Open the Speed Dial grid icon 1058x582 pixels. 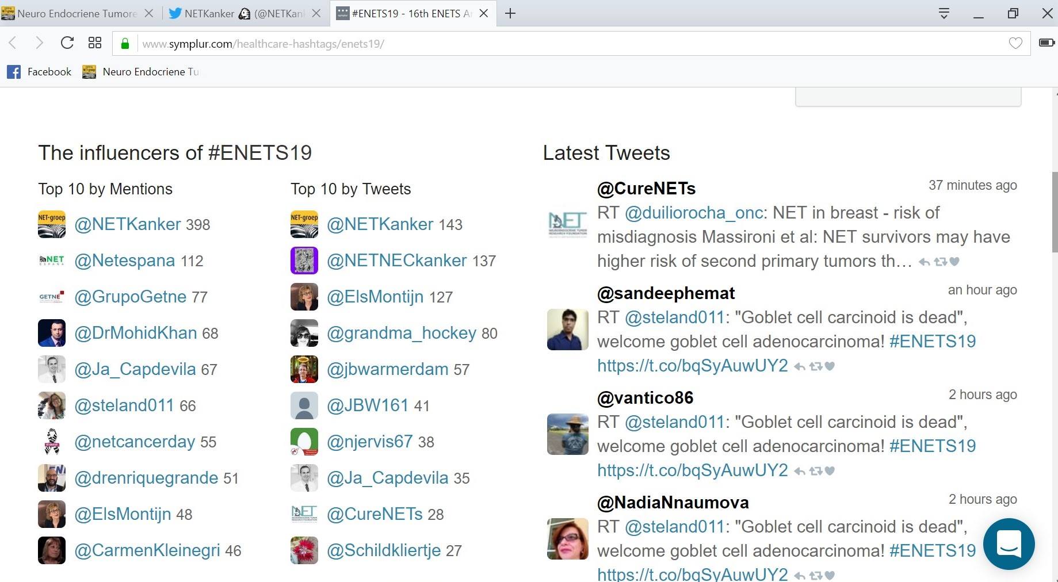click(x=95, y=43)
